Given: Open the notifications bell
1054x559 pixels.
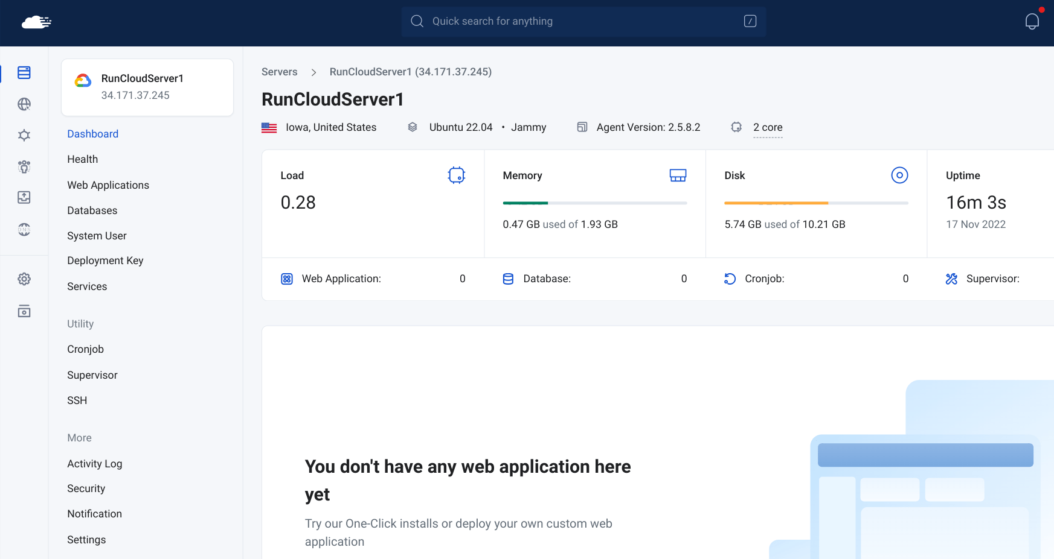Looking at the screenshot, I should pos(1032,22).
